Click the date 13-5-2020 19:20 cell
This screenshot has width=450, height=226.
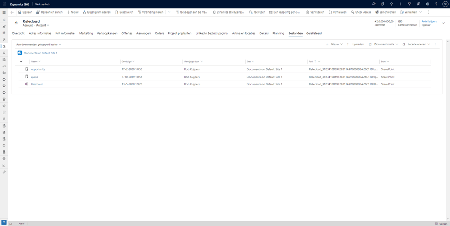point(132,84)
